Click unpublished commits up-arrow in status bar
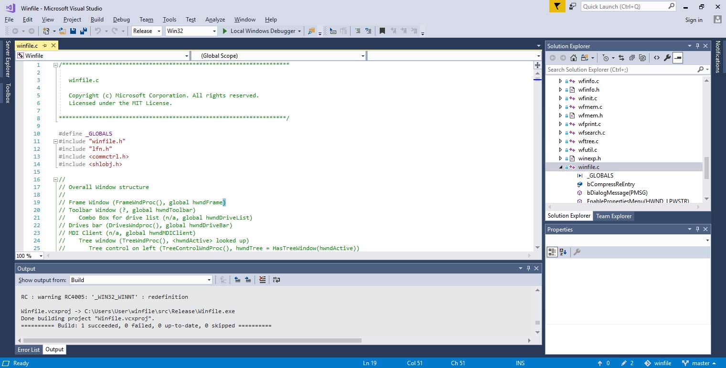This screenshot has height=368, width=726. 604,363
